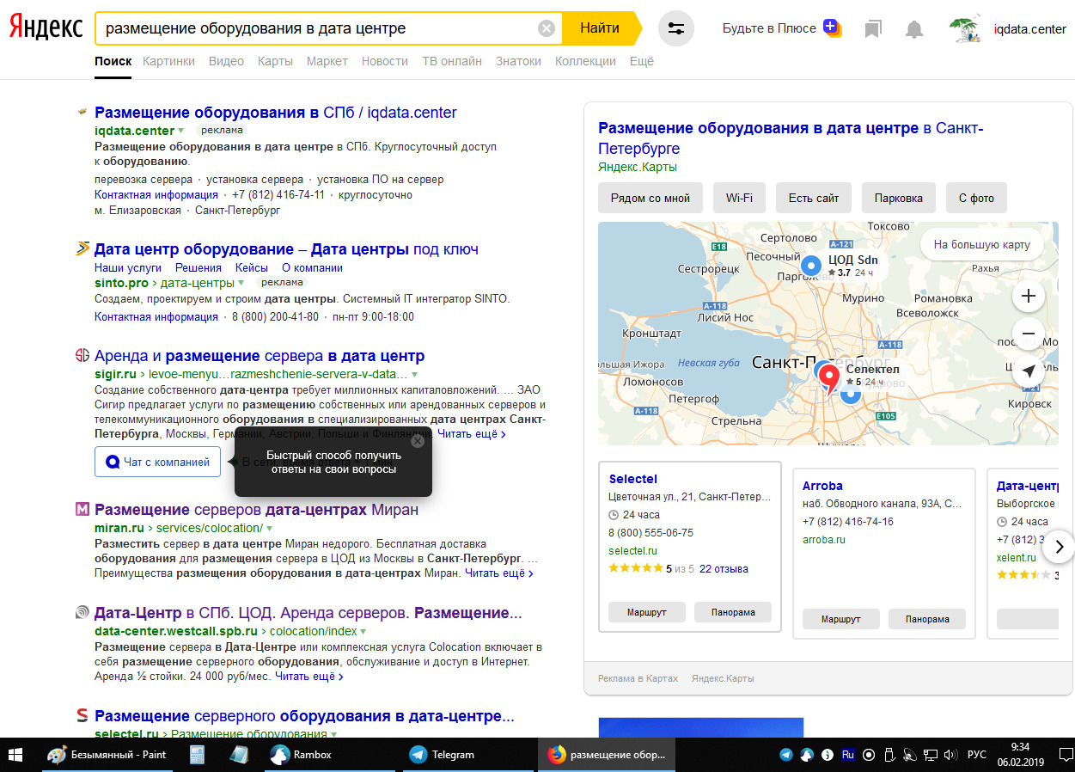Click the РУС input language indicator
Screen dimensions: 1075x772
tap(977, 755)
